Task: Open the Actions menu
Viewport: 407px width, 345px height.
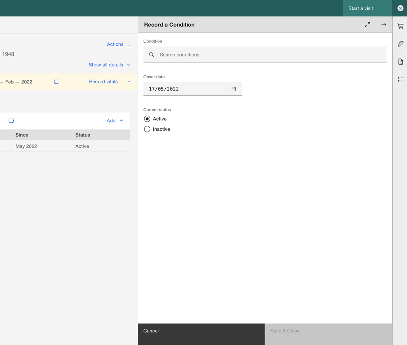Action: point(115,44)
